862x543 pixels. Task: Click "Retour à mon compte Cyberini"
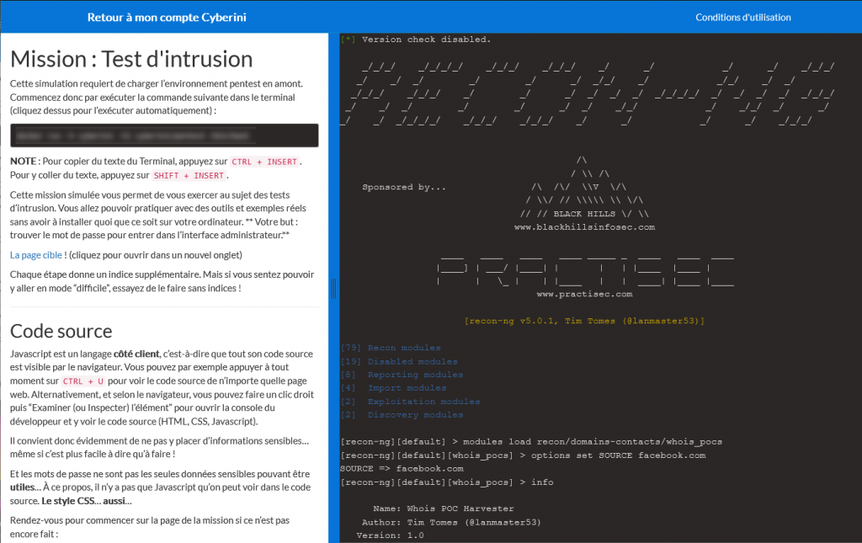(166, 16)
